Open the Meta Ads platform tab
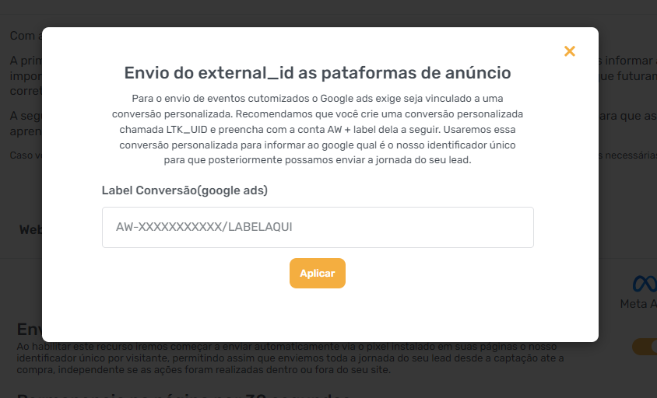The width and height of the screenshot is (657, 398). click(638, 304)
